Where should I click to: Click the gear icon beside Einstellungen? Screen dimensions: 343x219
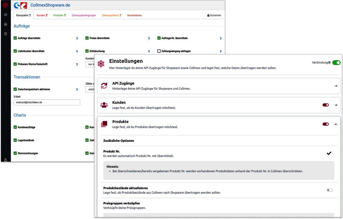pyautogui.click(x=101, y=64)
